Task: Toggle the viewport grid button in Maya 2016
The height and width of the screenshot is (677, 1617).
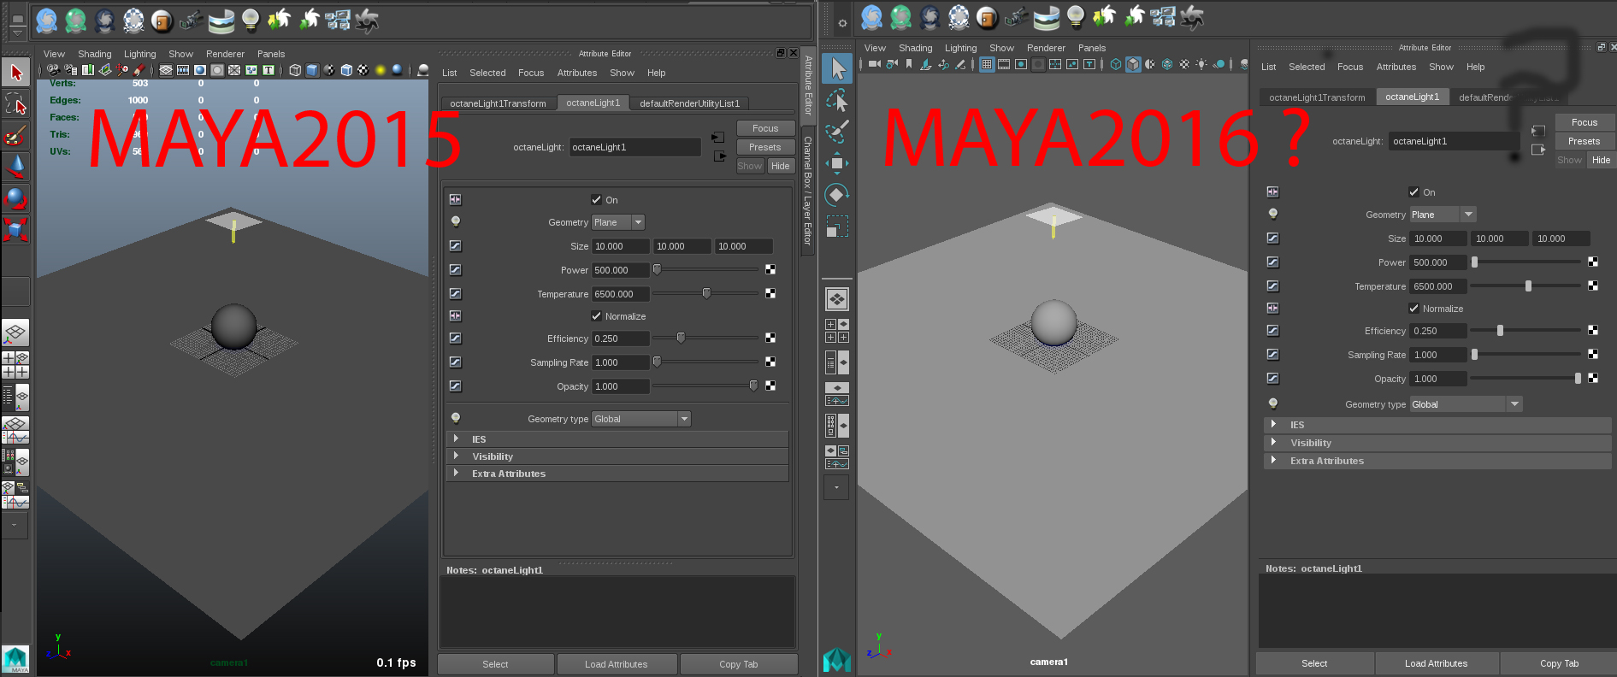Action: [x=987, y=64]
